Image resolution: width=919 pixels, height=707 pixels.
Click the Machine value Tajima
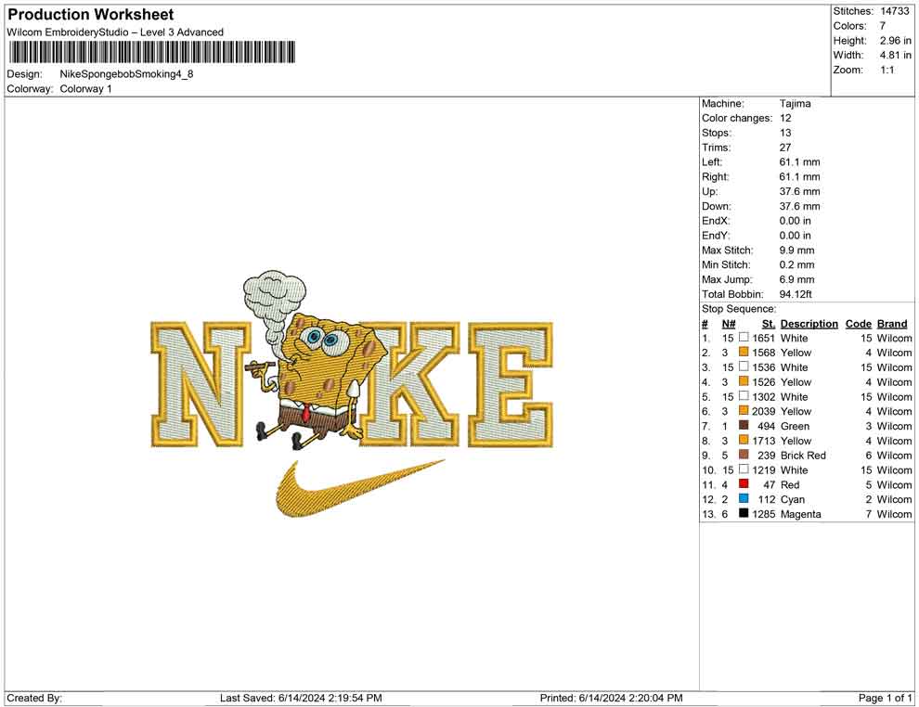coord(795,104)
